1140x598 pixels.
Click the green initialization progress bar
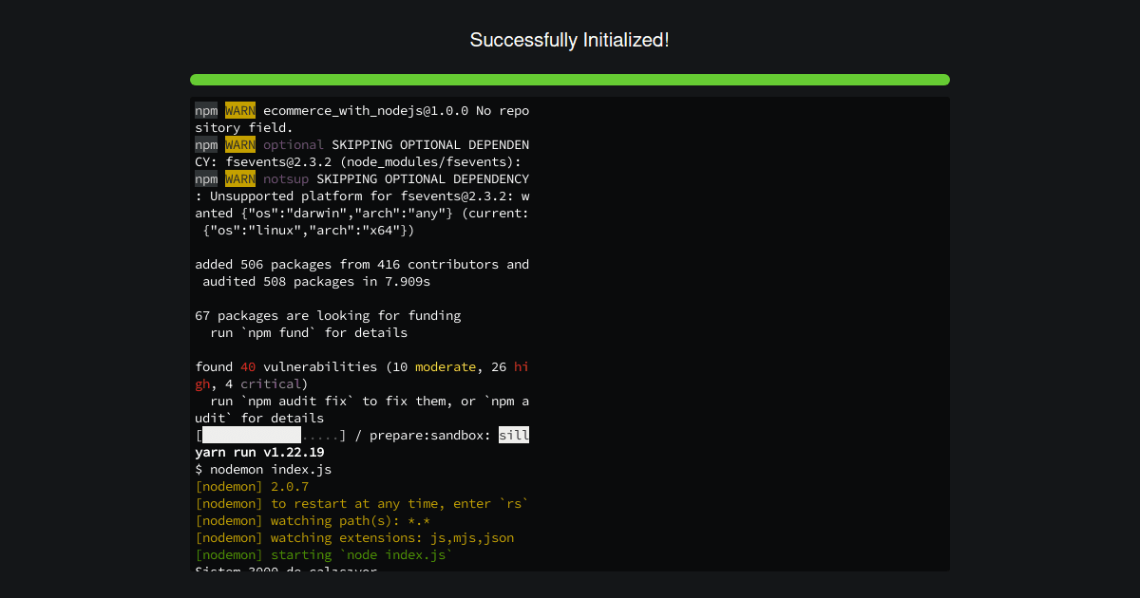click(x=570, y=80)
